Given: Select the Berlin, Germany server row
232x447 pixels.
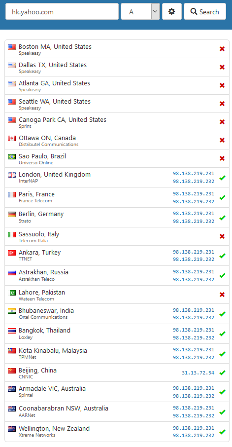Looking at the screenshot, I should (117, 217).
